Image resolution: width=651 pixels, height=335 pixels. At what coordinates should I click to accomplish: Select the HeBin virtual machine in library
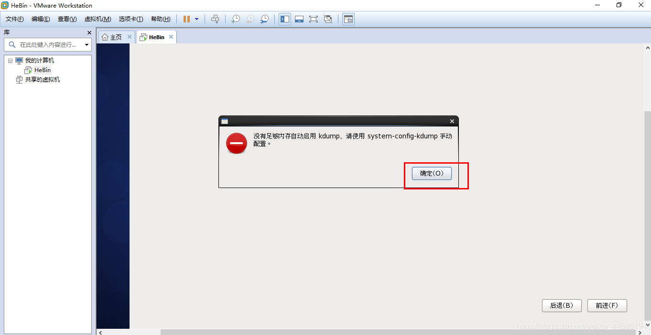[x=43, y=70]
